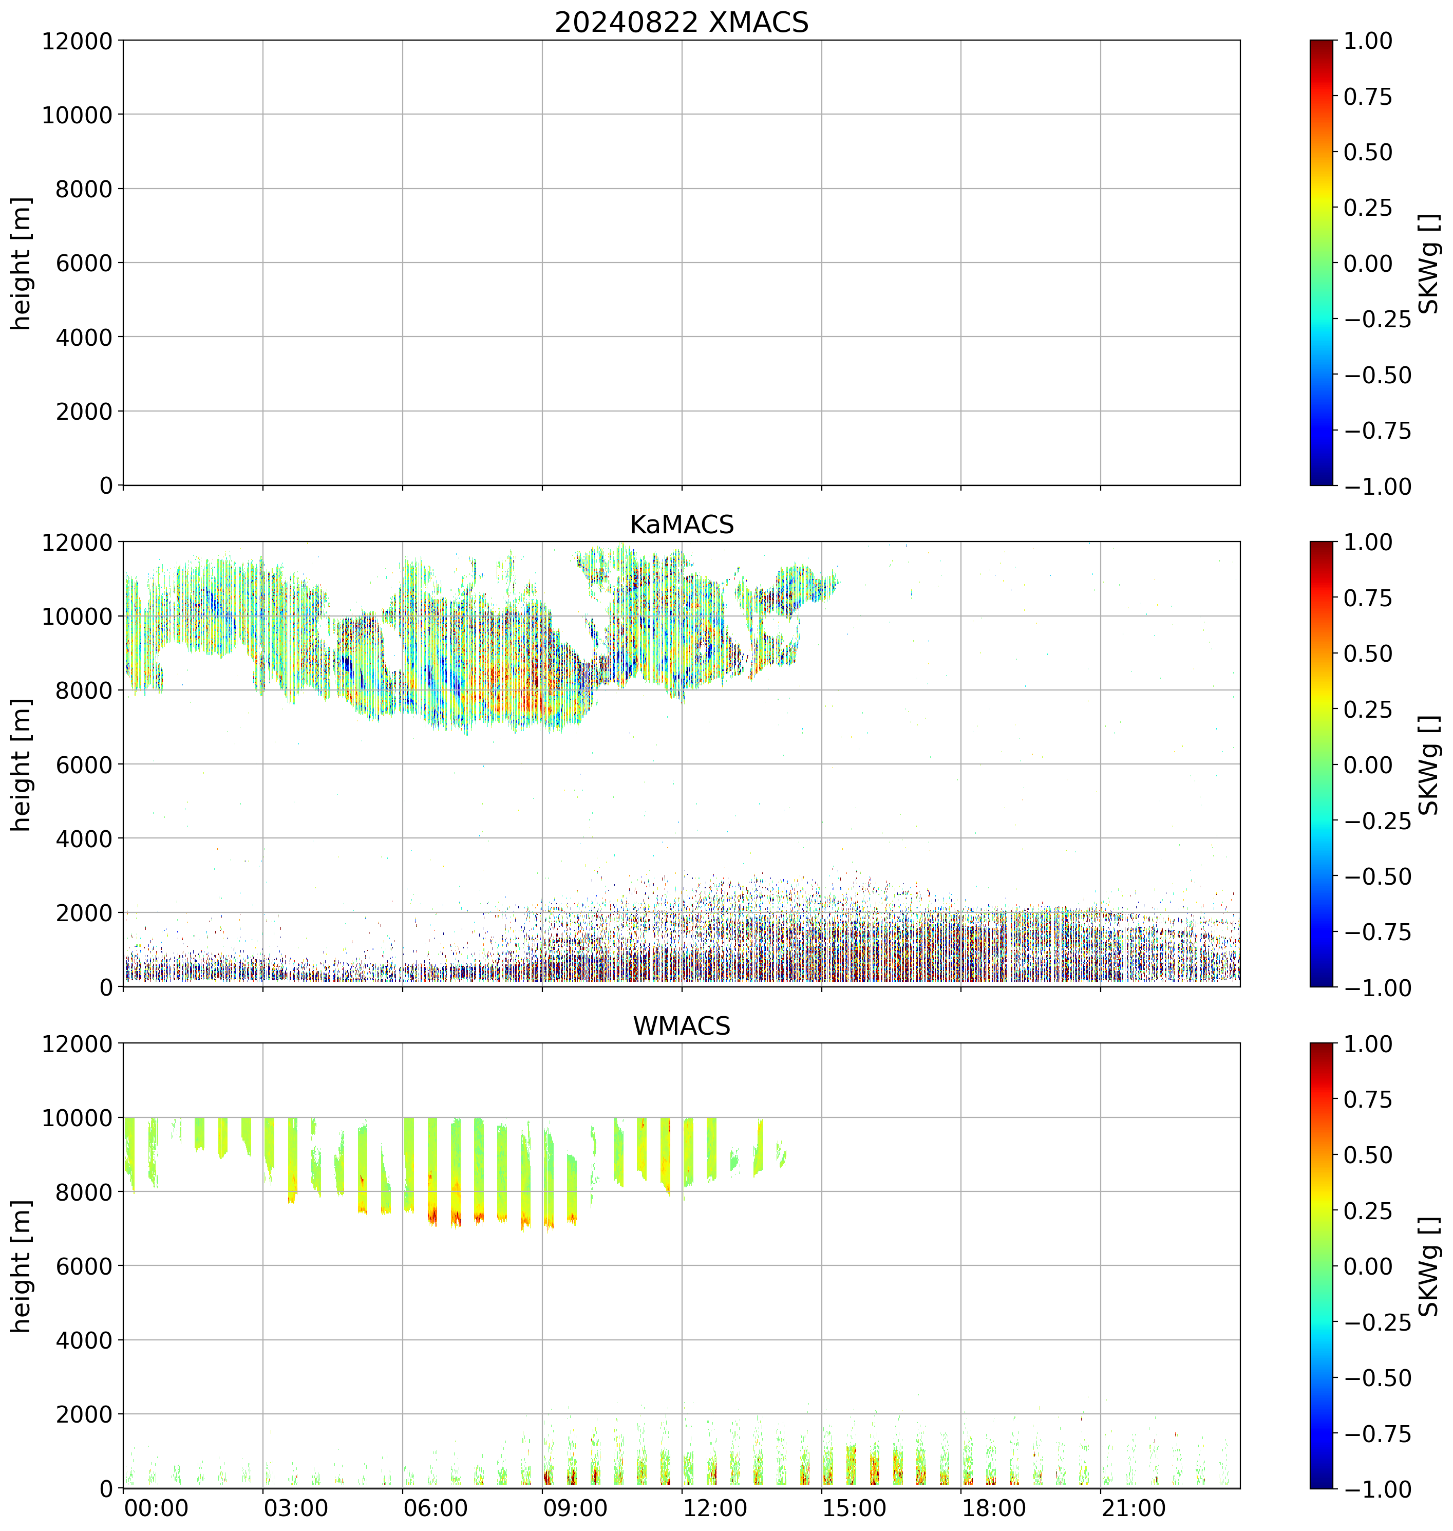Click the 09:00 time axis label

(x=575, y=1508)
